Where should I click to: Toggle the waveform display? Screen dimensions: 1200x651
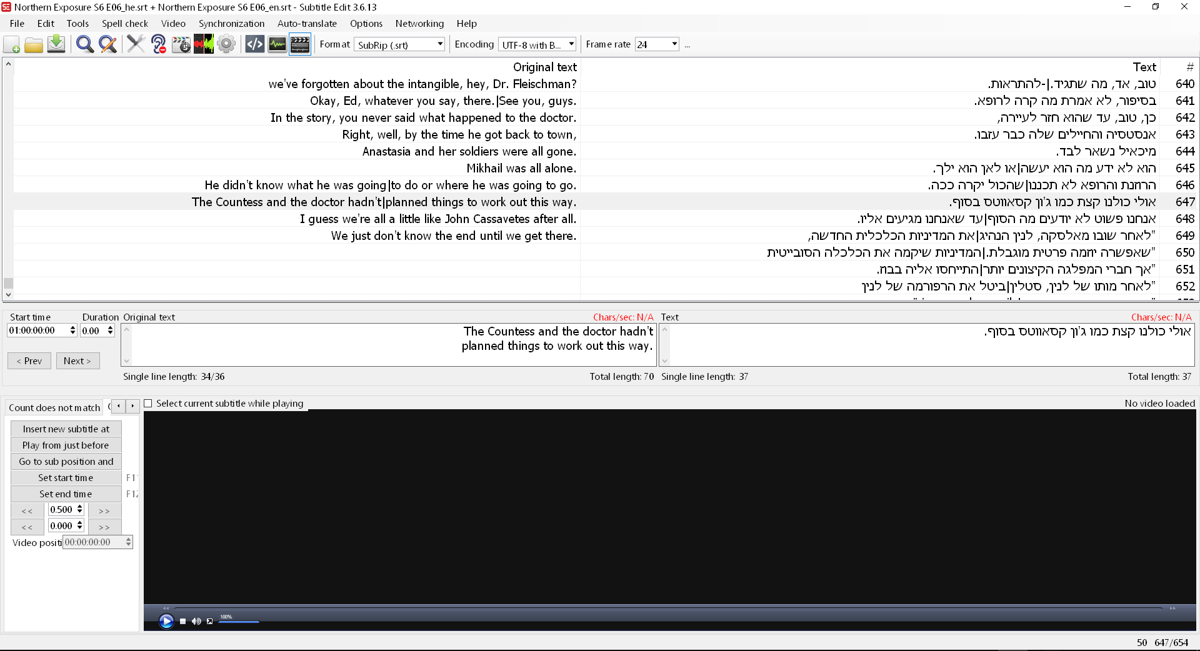(x=277, y=44)
